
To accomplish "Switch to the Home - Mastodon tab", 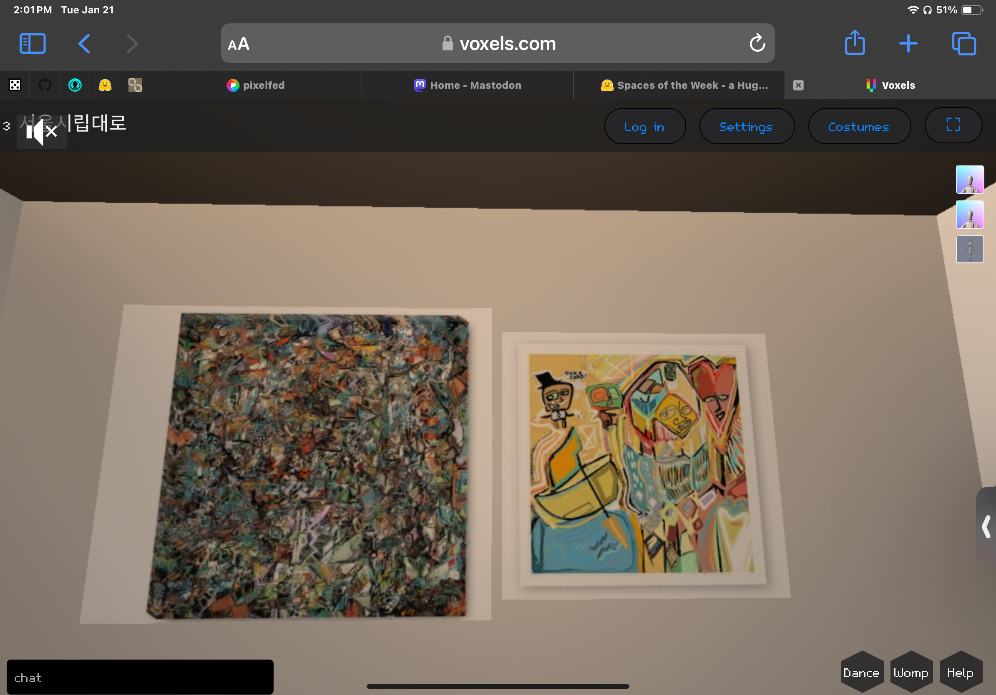I will (x=467, y=85).
